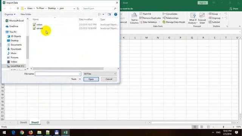Viewport: 242px width, 136px height.
Task: Open the Organize menu
Action: click(x=10, y=14)
